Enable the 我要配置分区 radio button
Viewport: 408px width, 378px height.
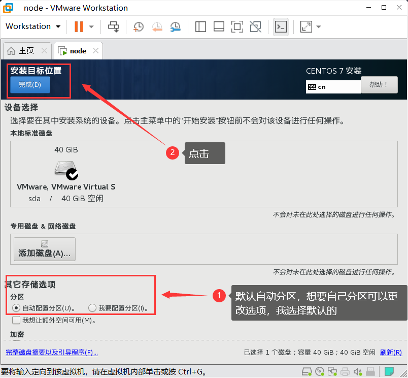[x=92, y=308]
